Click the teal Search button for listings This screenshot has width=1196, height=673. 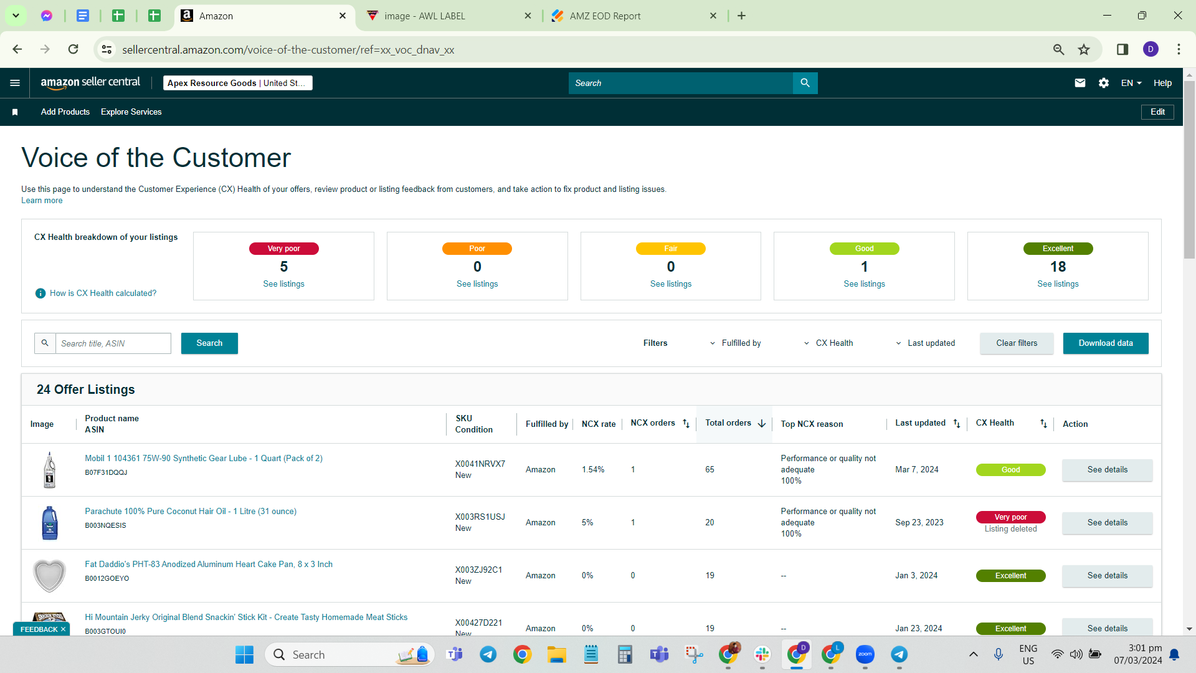209,343
